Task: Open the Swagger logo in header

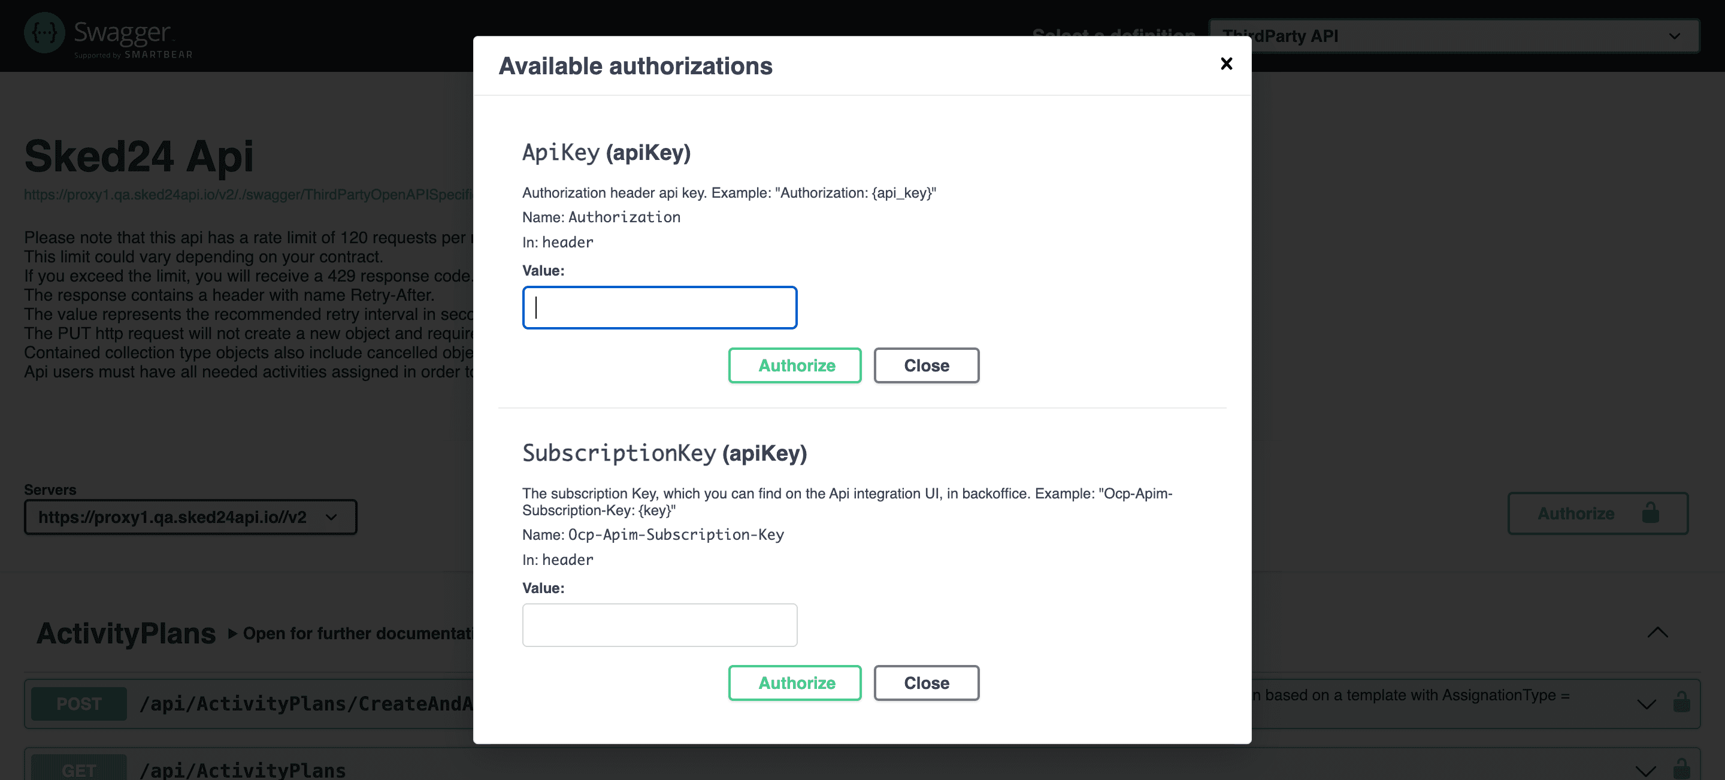Action: click(x=108, y=35)
